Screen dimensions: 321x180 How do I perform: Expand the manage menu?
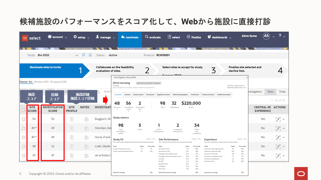pyautogui.click(x=105, y=37)
